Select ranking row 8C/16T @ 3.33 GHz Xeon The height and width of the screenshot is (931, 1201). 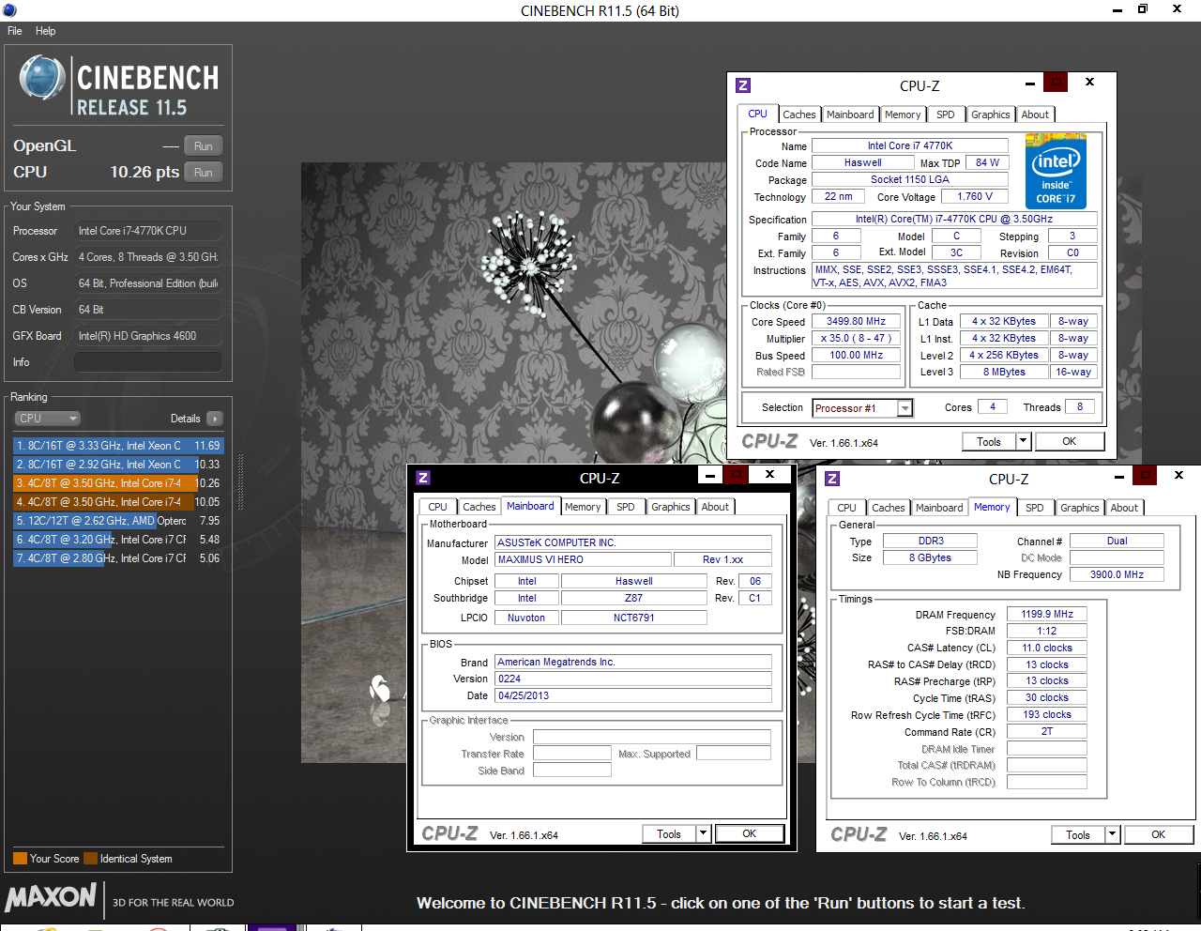click(x=118, y=446)
